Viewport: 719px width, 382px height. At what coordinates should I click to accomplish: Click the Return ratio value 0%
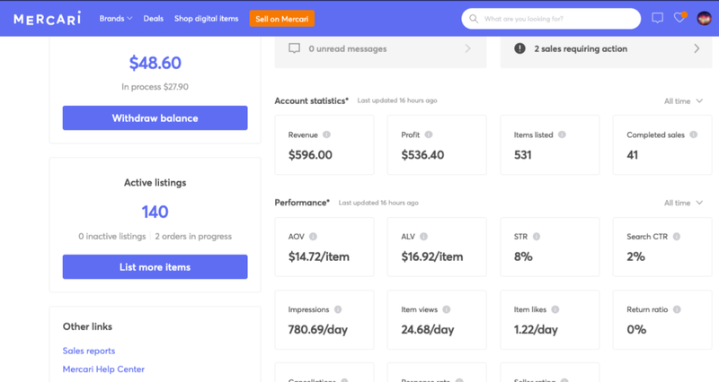(636, 330)
